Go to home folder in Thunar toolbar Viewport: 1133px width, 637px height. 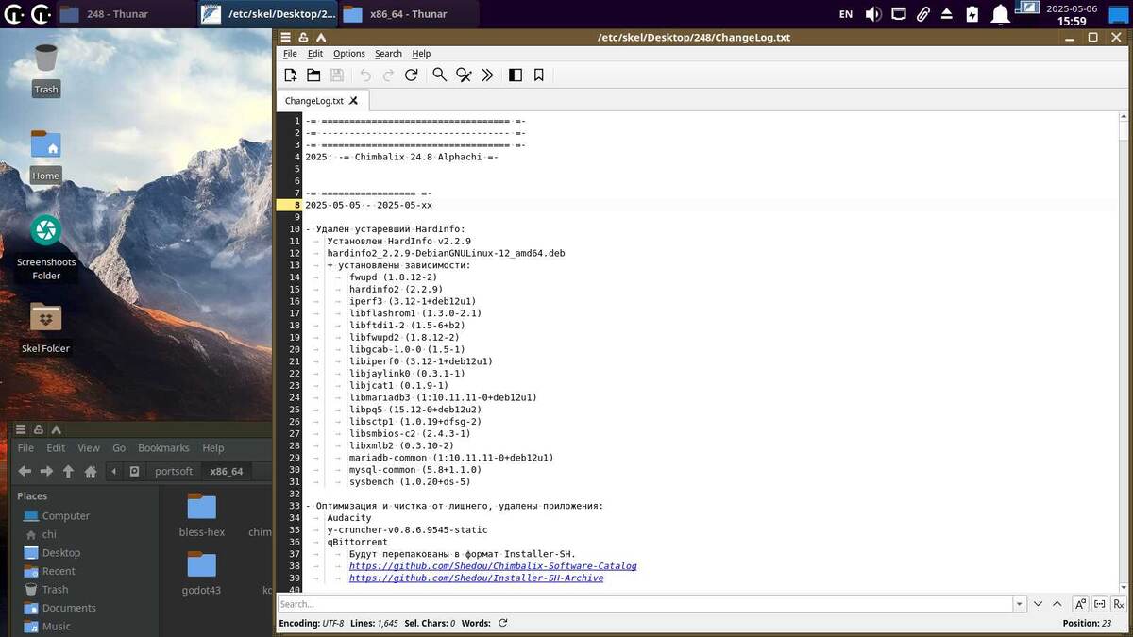91,471
